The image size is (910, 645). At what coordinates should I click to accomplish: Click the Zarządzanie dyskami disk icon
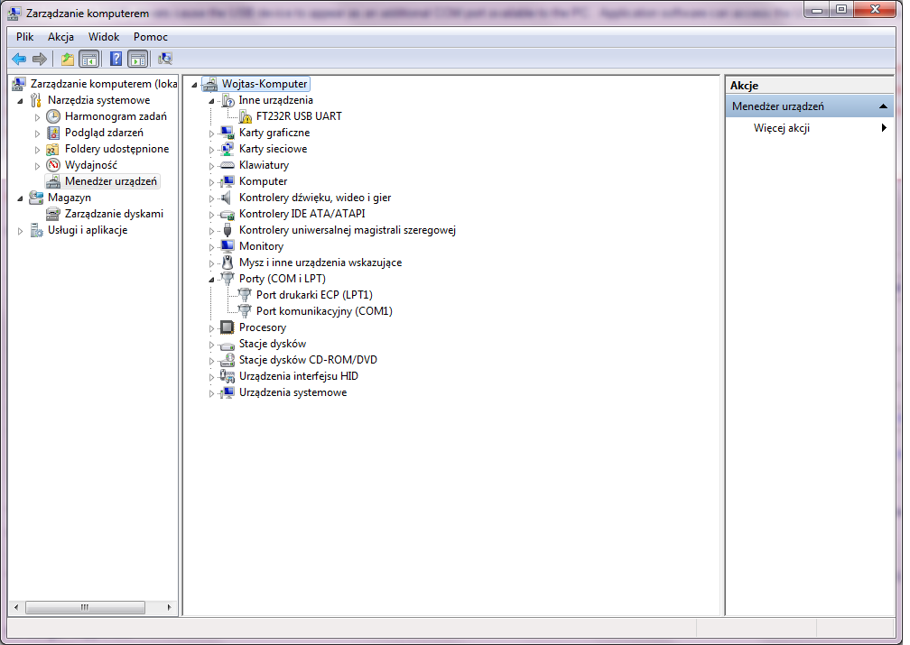[53, 214]
